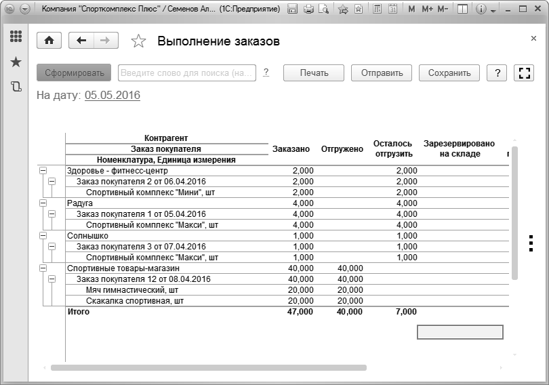
Task: Open the calculator tool
Action: point(377,9)
